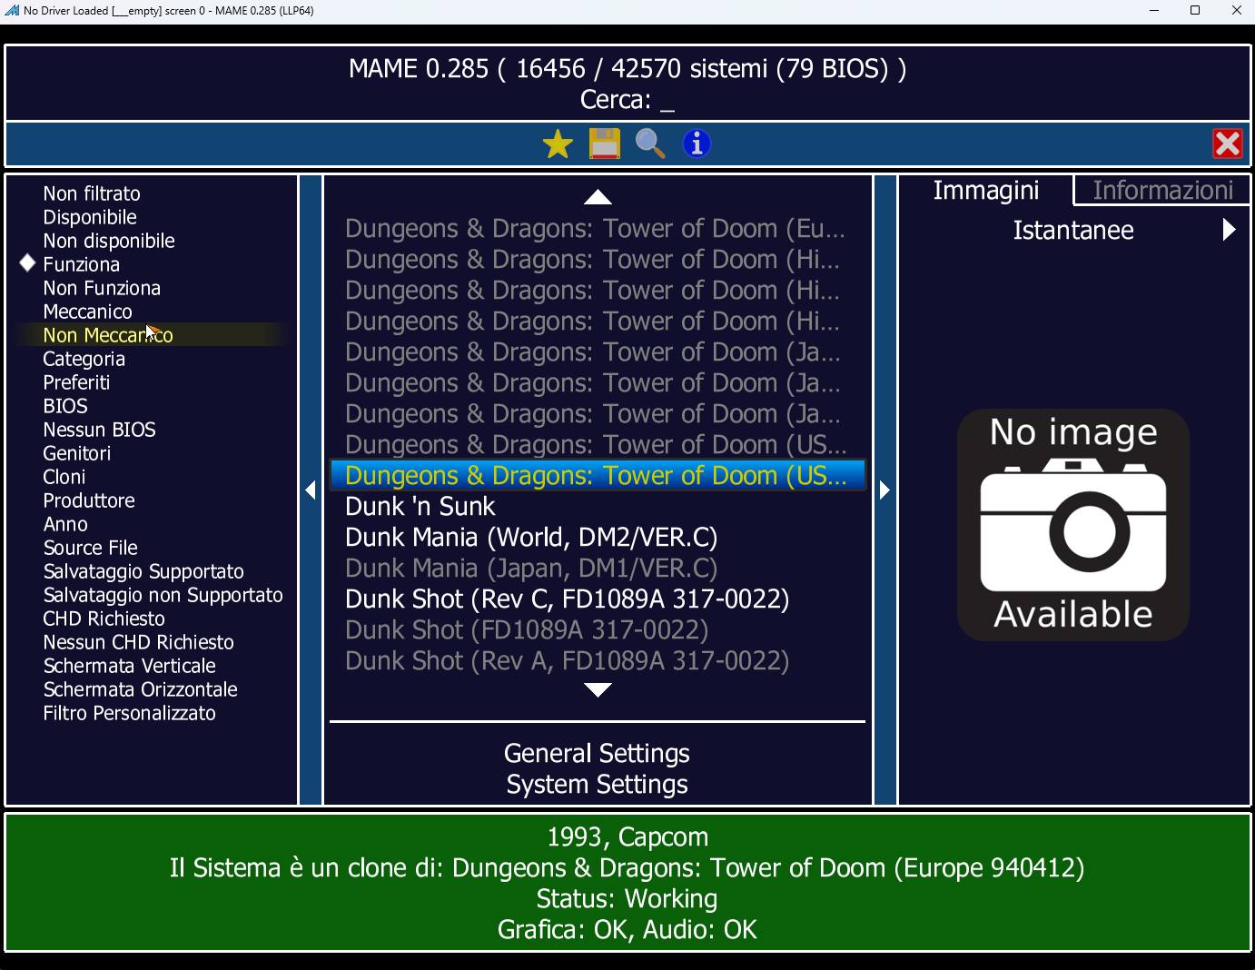
Task: Select Salvataggio non Supportato filter
Action: pos(163,595)
